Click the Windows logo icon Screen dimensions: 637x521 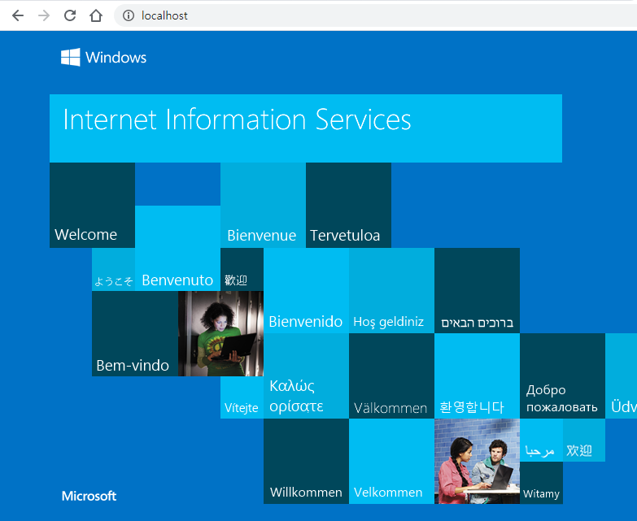click(70, 57)
